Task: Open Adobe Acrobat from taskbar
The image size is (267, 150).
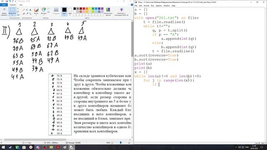Action: 58,147
